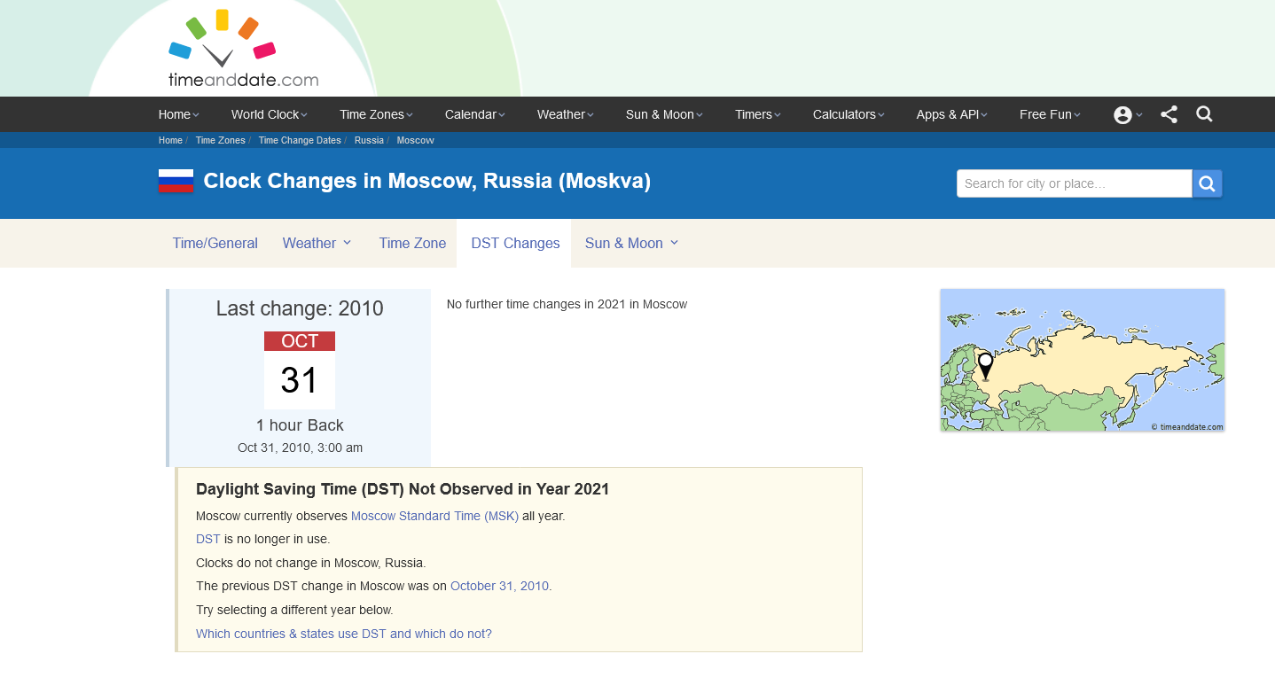Open the Sun & Moon tab below title
This screenshot has height=693, width=1275.
(632, 243)
